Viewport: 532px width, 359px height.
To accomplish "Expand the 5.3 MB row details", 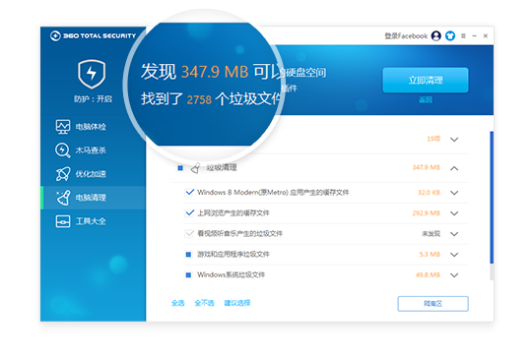I will pyautogui.click(x=454, y=255).
